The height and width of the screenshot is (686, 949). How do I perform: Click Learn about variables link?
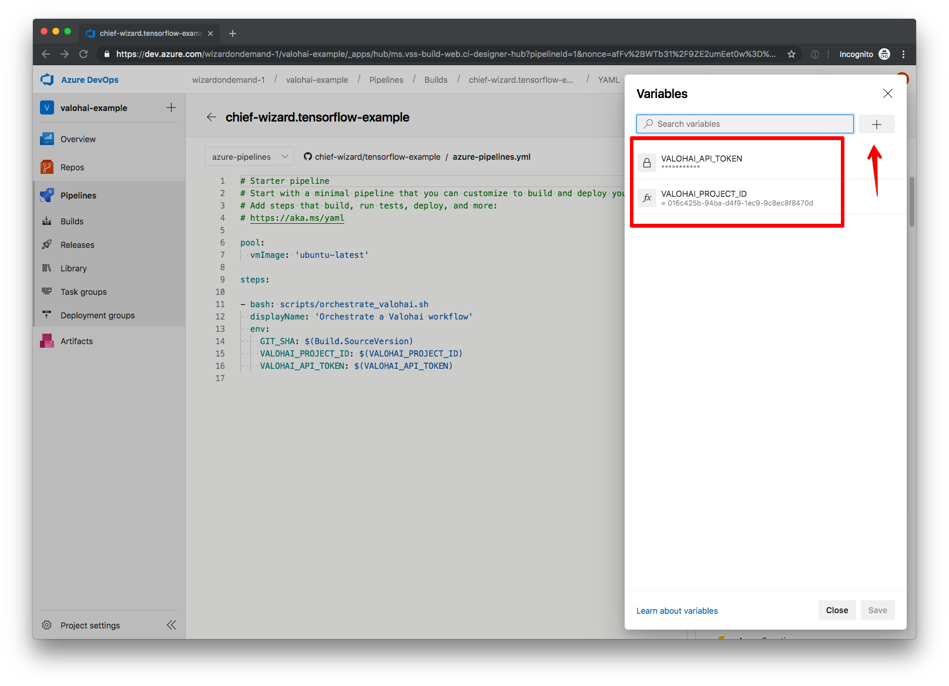coord(677,611)
